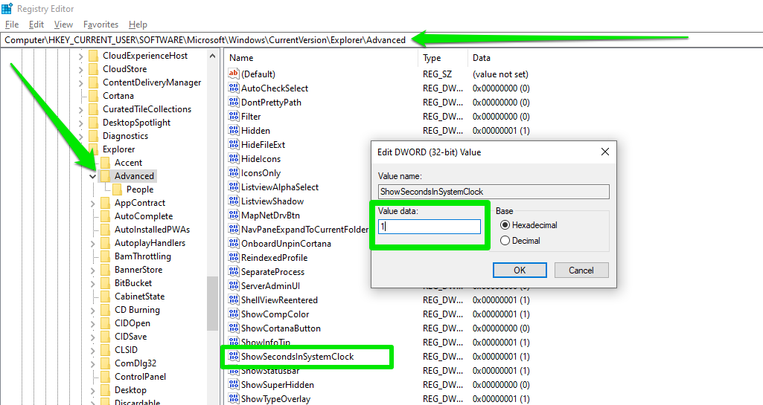The height and width of the screenshot is (405, 763).
Task: Choose the Hexadecimal base option
Action: click(x=505, y=225)
